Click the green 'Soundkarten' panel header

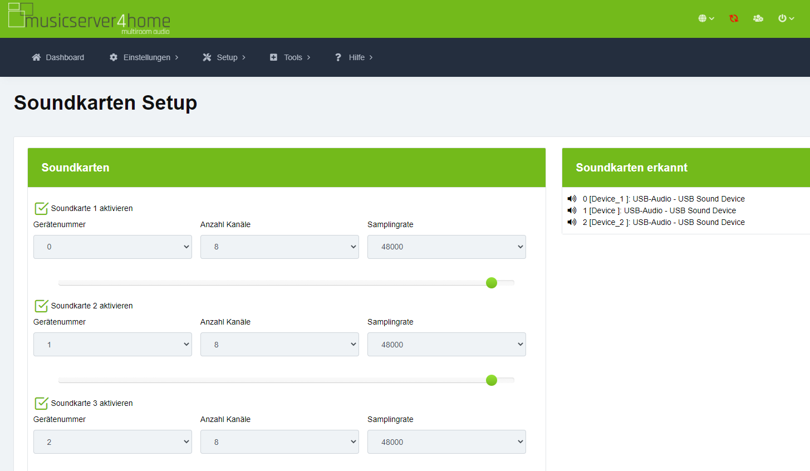tap(287, 168)
